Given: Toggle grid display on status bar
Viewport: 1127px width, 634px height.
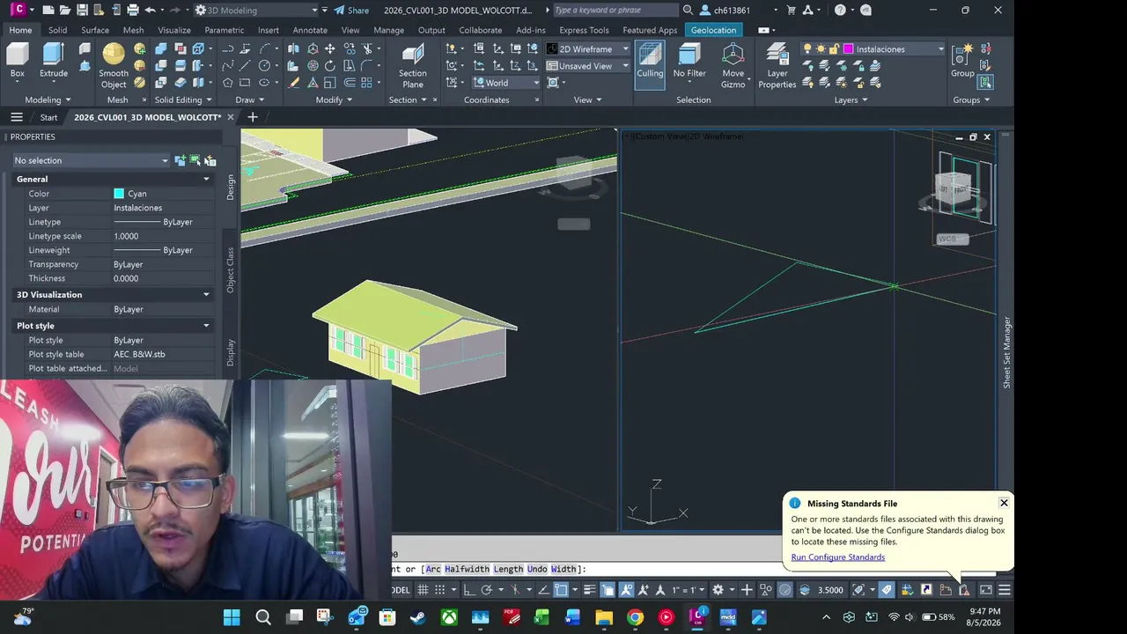Looking at the screenshot, I should click(424, 590).
